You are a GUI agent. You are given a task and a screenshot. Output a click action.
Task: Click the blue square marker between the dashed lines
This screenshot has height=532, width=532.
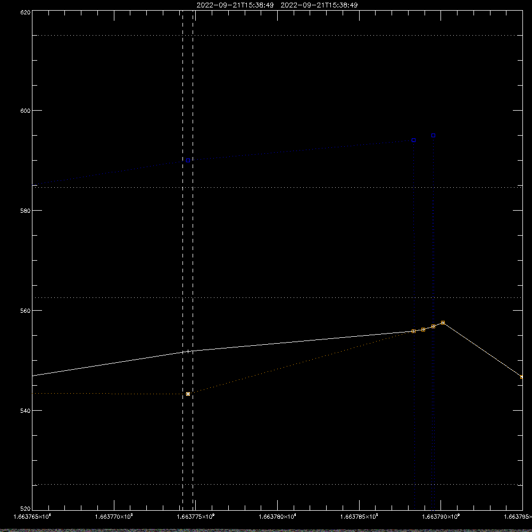click(x=188, y=161)
